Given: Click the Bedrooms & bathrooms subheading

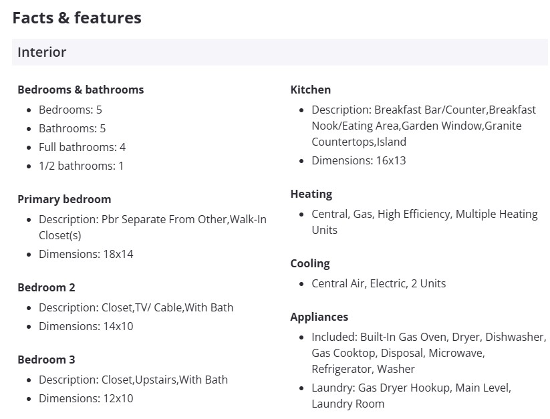Looking at the screenshot, I should [80, 90].
